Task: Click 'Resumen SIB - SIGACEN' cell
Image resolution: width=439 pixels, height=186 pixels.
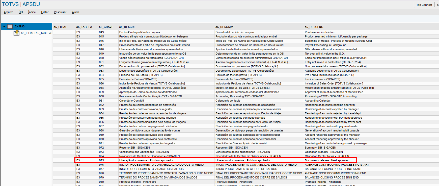Action: click(x=259, y=148)
